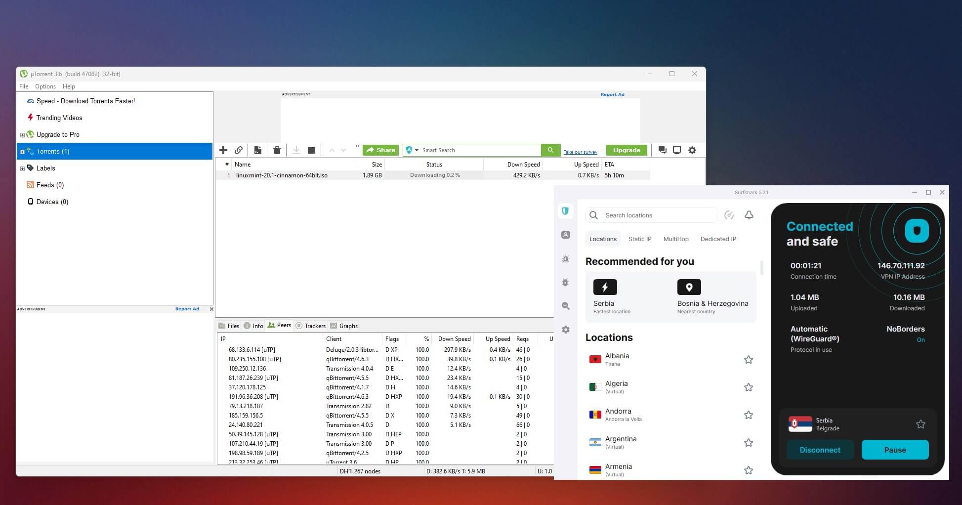This screenshot has height=505, width=962.
Task: Open the Options menu in uTorrent
Action: click(45, 86)
